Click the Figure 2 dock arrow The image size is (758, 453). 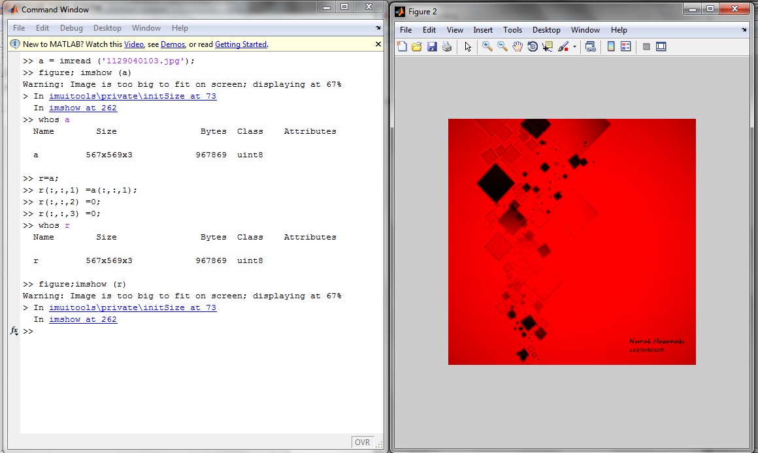point(744,30)
